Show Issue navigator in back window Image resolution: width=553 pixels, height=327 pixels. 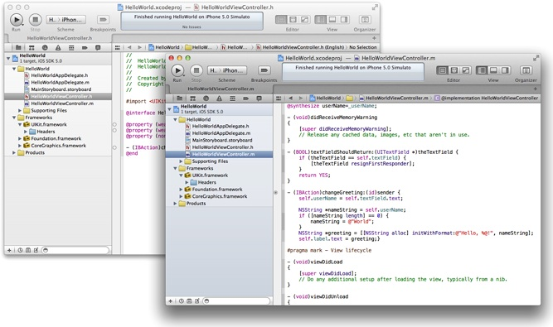[58, 47]
